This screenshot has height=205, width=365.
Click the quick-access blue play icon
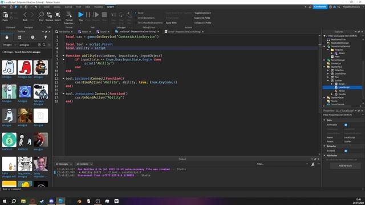16,7
